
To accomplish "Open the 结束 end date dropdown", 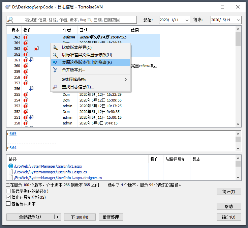I will [238, 20].
